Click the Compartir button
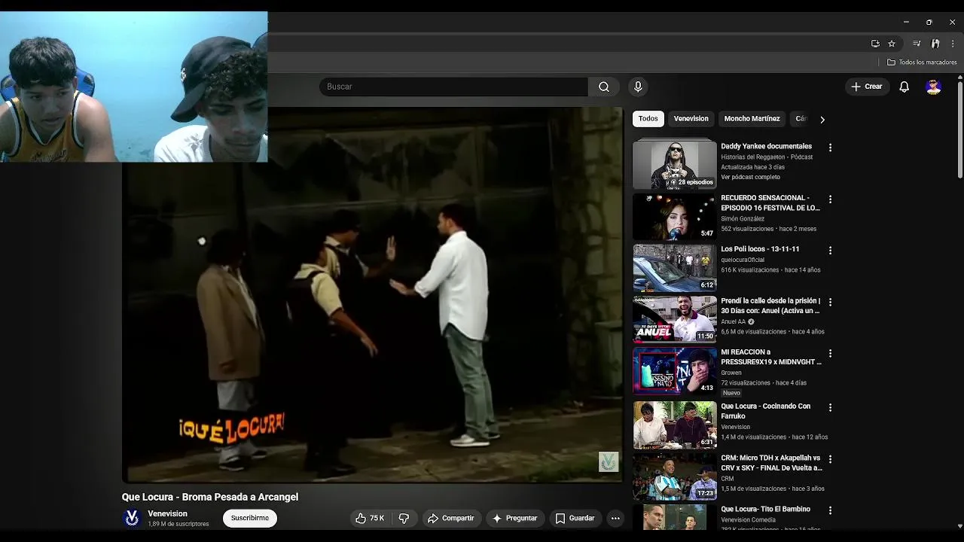The width and height of the screenshot is (964, 542). pyautogui.click(x=450, y=518)
